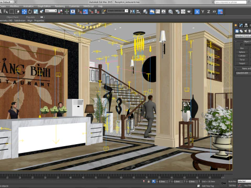Open the MAXScript menu
Viewport: 251px width, 188px height.
pos(88,6)
